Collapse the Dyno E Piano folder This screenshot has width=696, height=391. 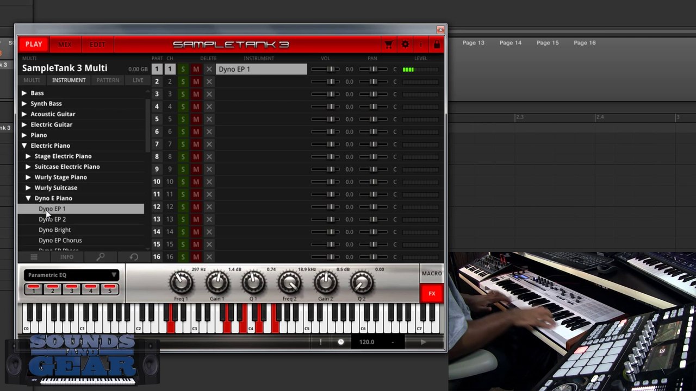coord(28,198)
